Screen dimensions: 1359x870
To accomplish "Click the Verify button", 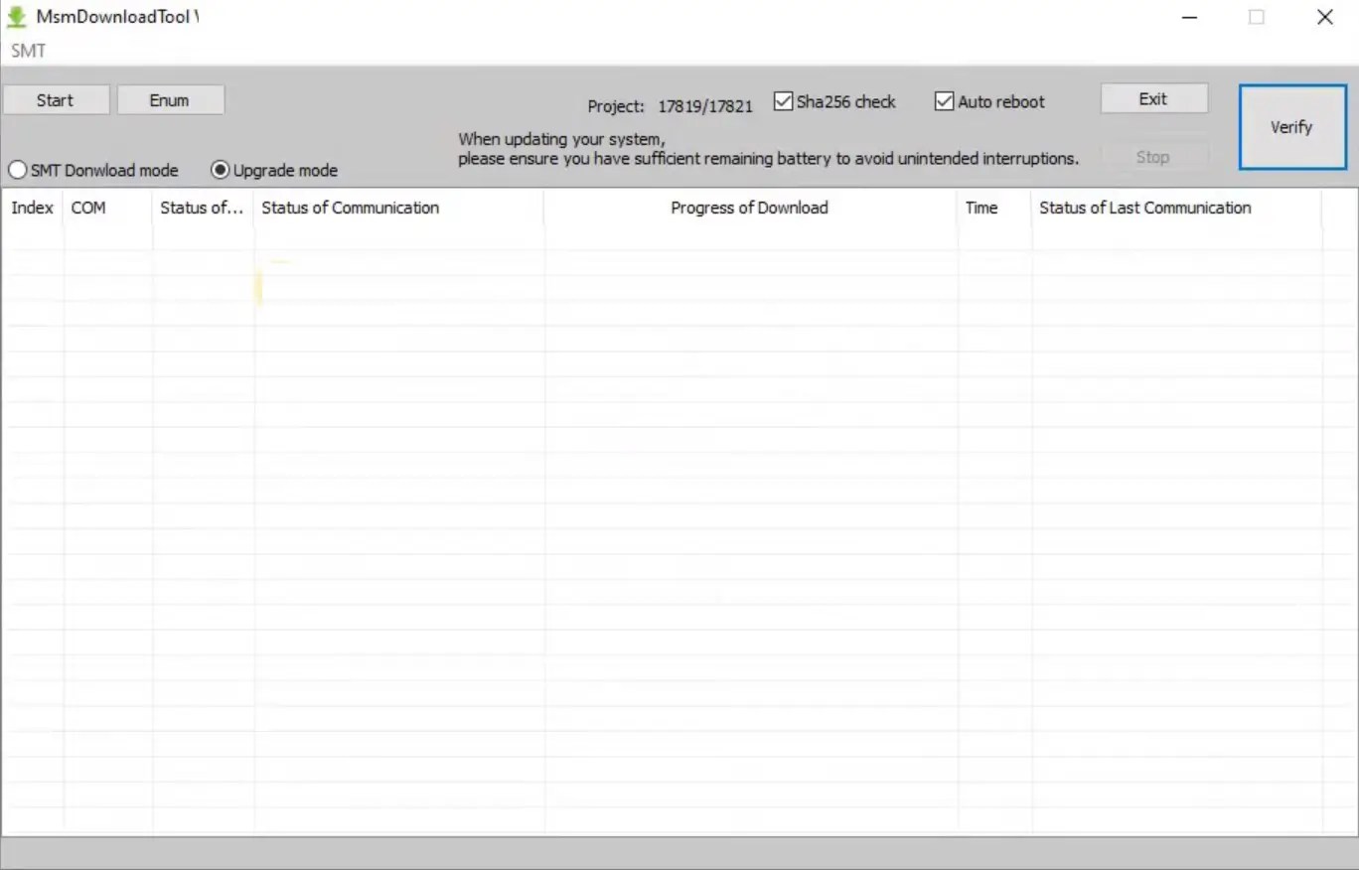I will click(1291, 127).
